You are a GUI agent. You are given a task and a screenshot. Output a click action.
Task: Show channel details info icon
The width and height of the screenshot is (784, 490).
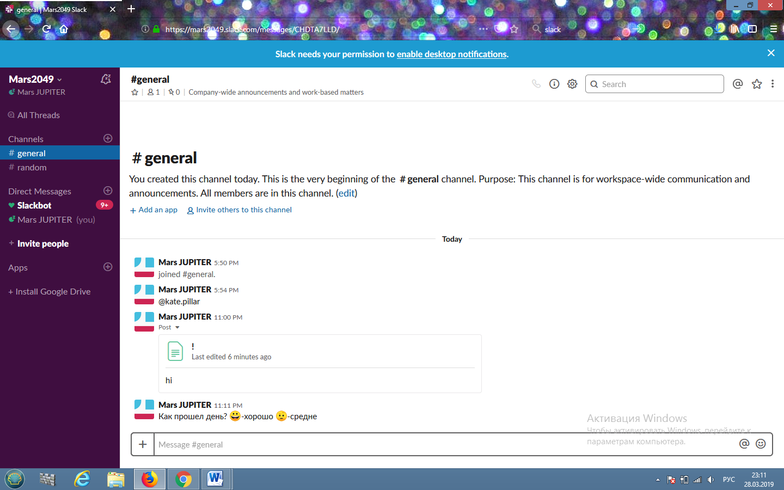tap(554, 84)
